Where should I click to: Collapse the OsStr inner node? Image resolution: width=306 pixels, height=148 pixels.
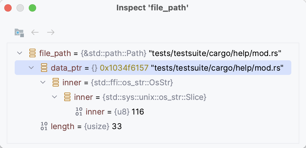point(43,83)
